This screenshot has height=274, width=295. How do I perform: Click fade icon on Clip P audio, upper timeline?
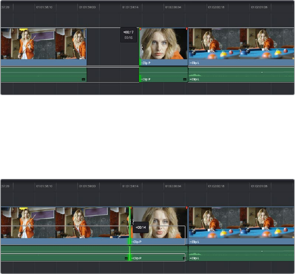click(185, 79)
